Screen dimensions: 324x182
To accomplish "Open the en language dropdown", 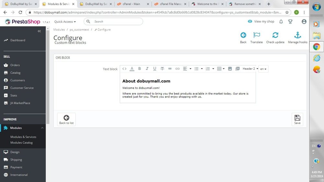I will coord(263,69).
